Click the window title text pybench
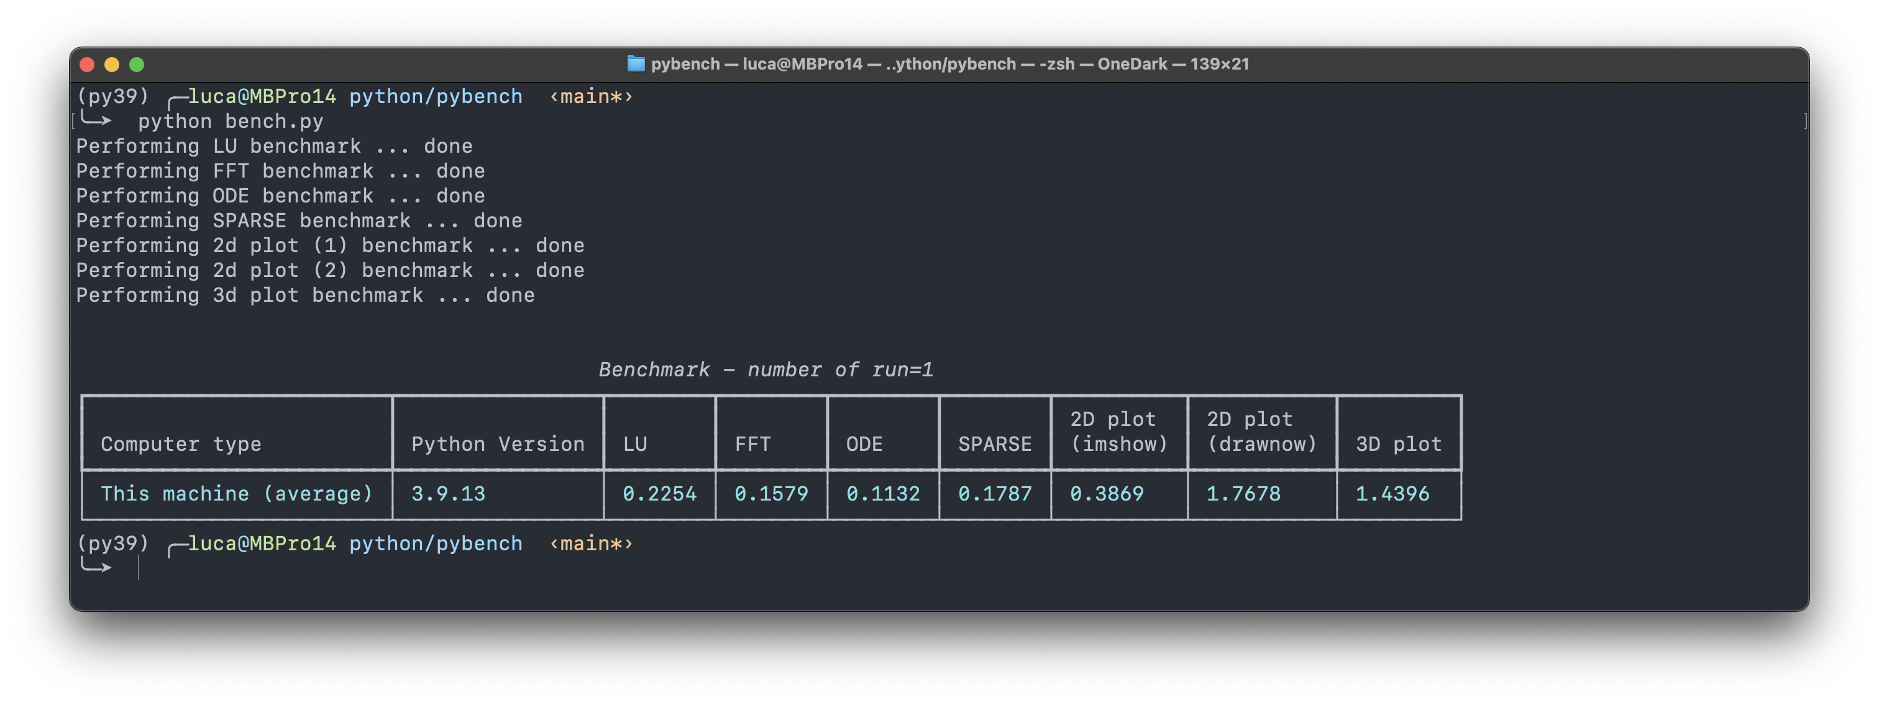 685,64
